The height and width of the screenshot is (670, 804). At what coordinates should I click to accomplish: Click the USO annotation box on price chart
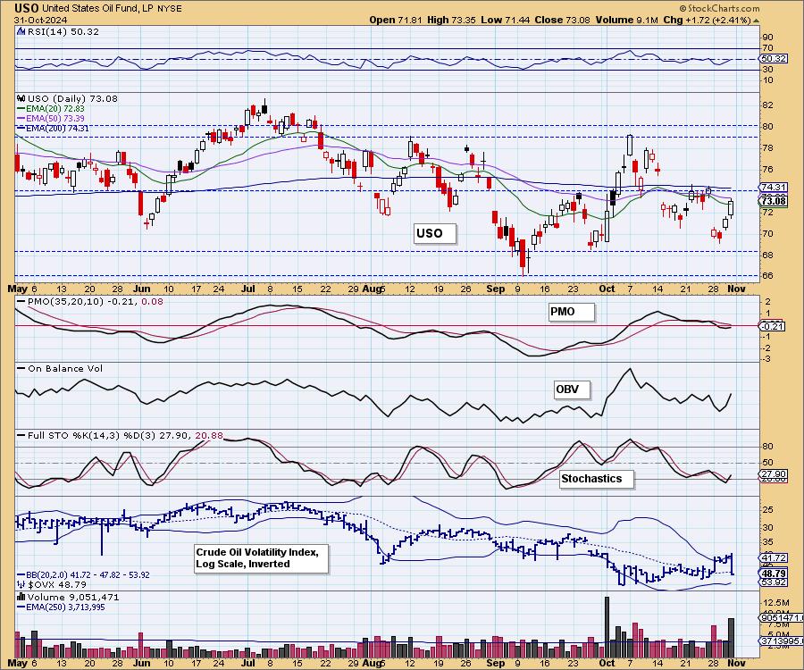point(435,233)
